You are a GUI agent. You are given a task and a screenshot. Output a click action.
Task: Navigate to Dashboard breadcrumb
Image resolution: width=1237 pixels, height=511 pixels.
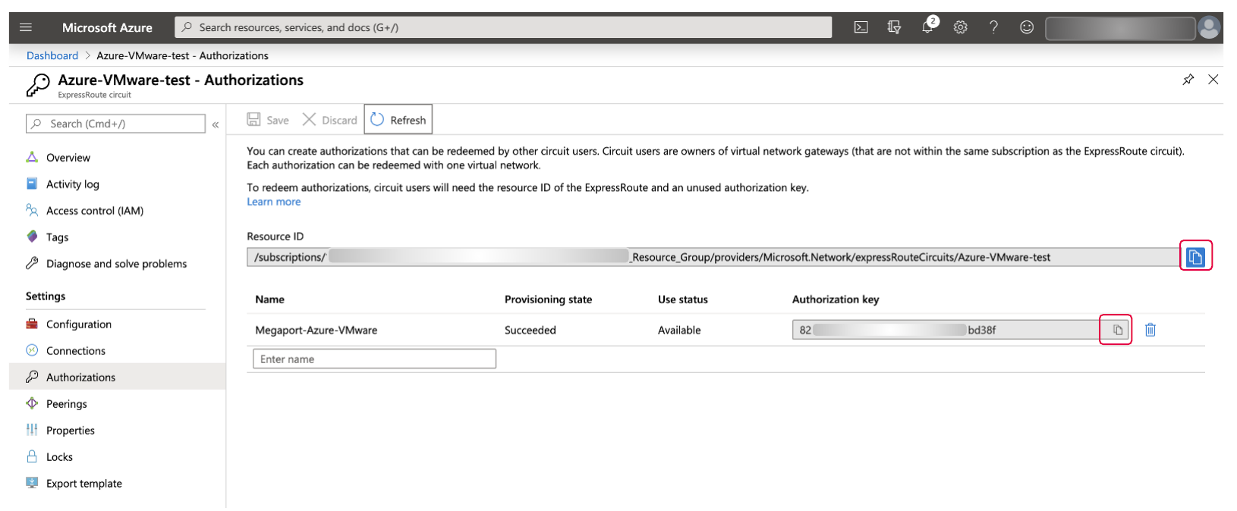pos(52,55)
